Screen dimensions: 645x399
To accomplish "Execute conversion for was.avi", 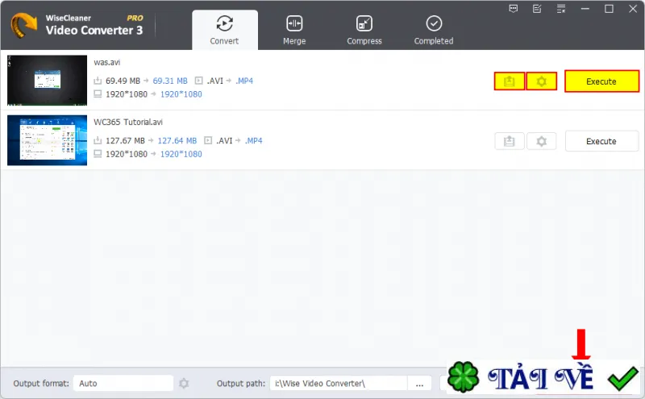I will 601,81.
